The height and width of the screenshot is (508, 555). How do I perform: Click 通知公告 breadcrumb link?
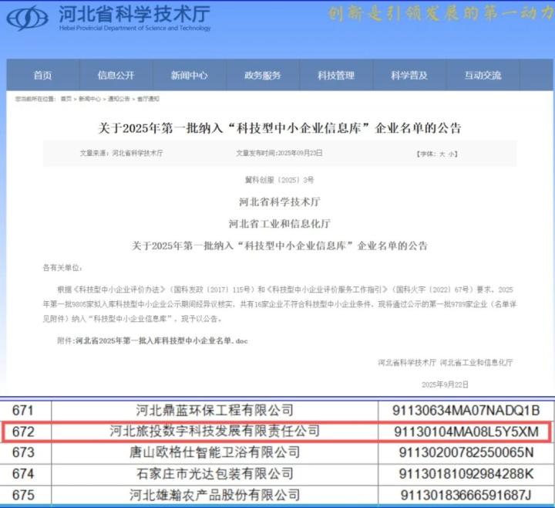[117, 100]
